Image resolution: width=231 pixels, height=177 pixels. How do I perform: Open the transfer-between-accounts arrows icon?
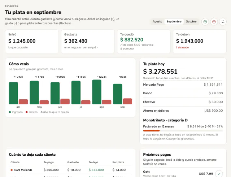[x=223, y=22]
